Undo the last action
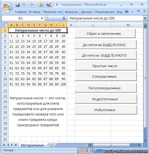149x154 pixels. point(23,5)
